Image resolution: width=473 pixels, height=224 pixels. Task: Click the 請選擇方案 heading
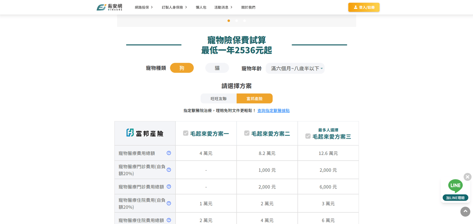(x=237, y=85)
